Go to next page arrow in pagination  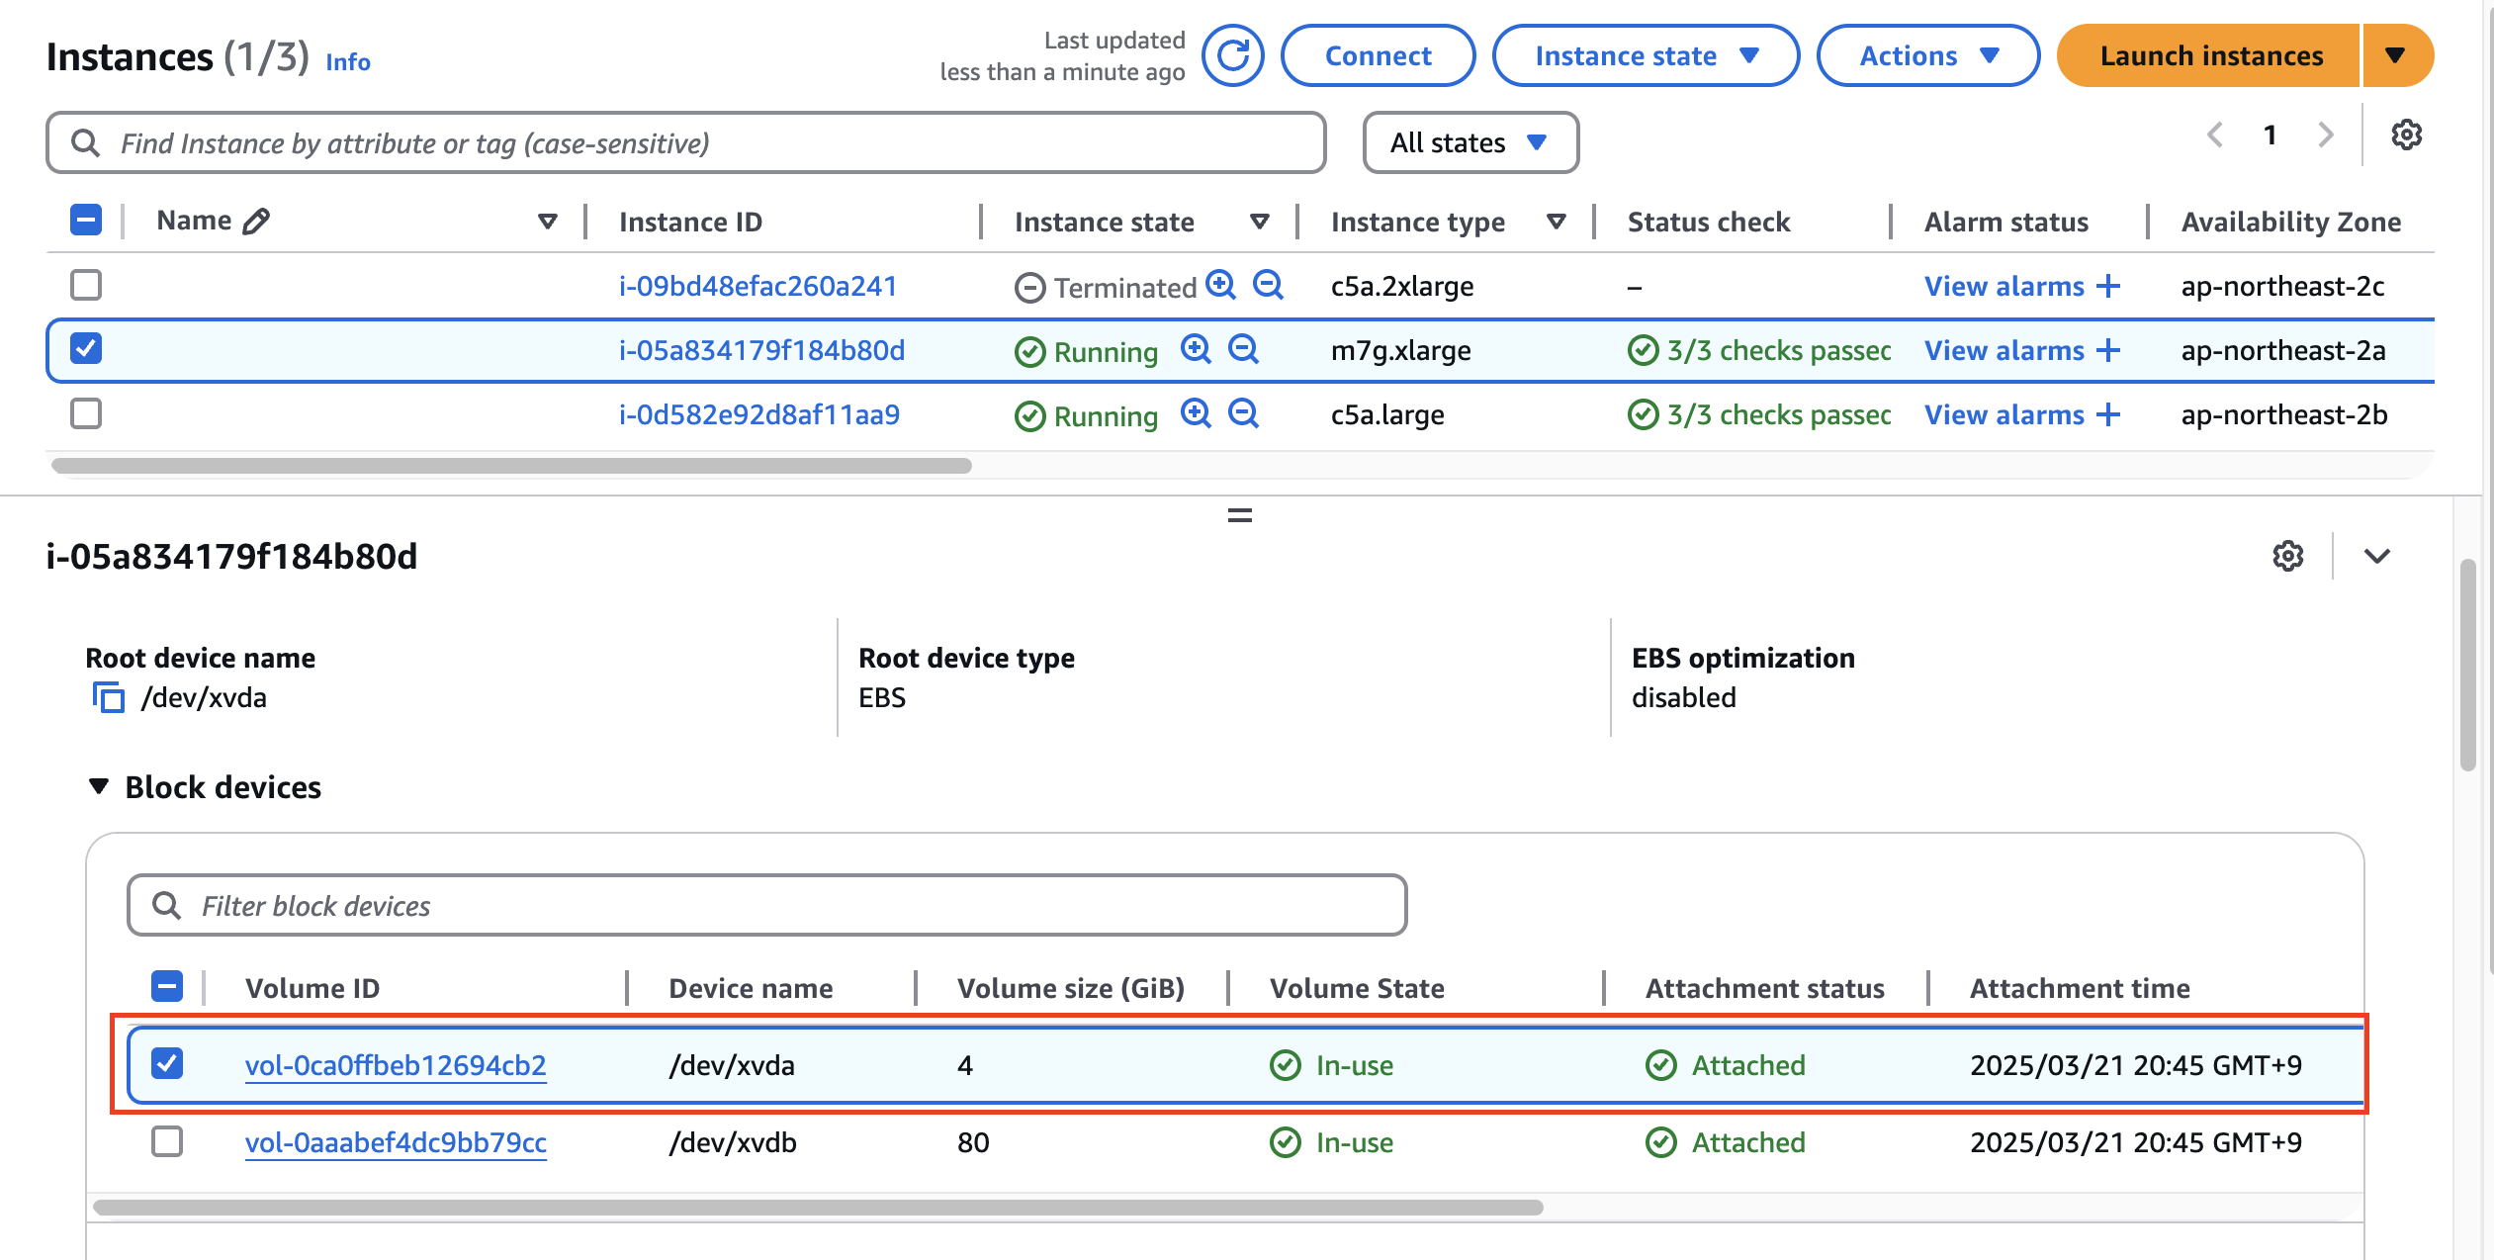click(x=2325, y=135)
